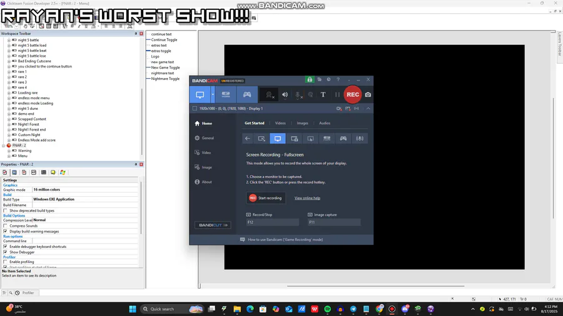563x316 pixels.
Task: Expand the Custom Night tree node
Action: pyautogui.click(x=9, y=135)
